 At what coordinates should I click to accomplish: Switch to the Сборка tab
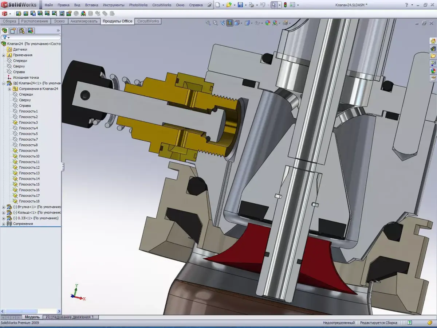[9, 21]
